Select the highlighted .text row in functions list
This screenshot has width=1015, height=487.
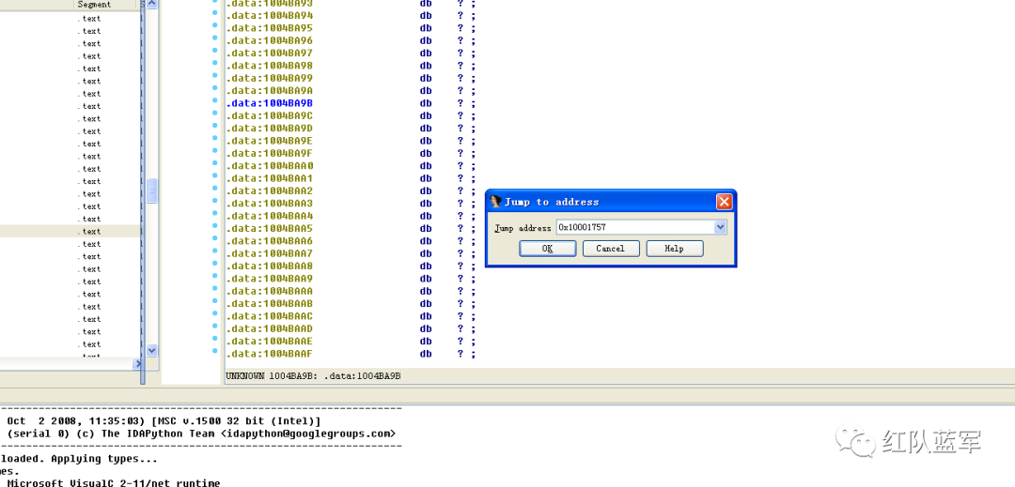[x=70, y=231]
